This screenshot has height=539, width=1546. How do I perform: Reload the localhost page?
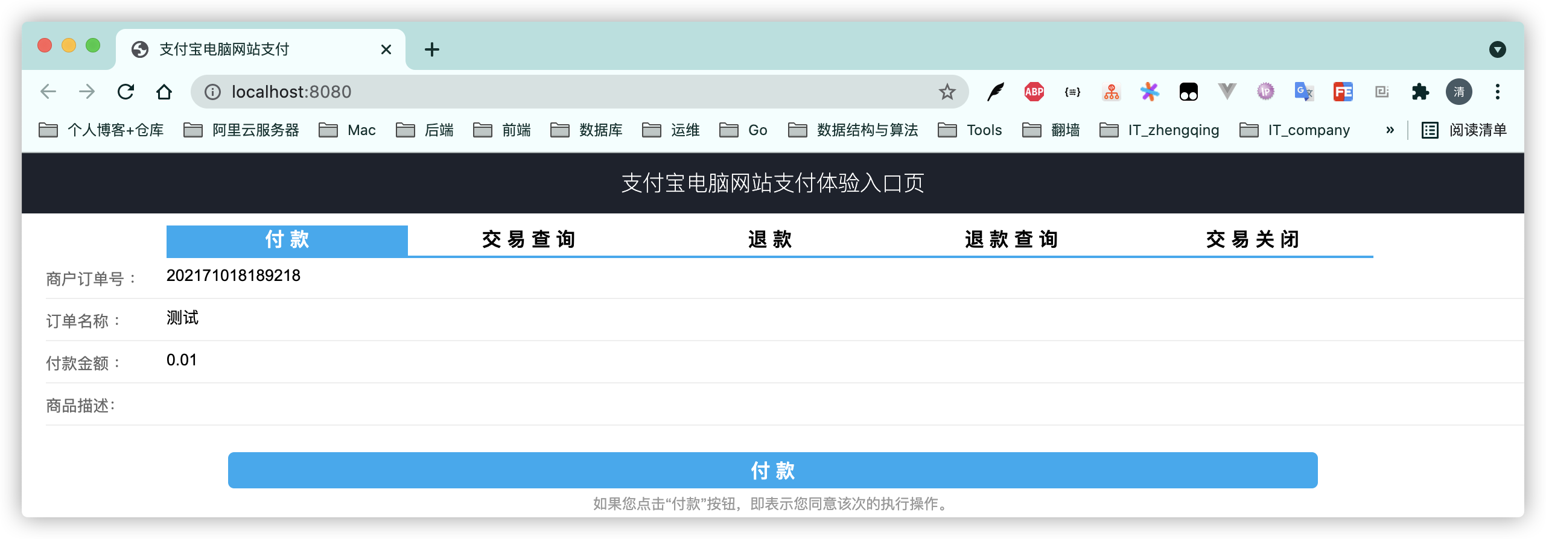coord(126,92)
